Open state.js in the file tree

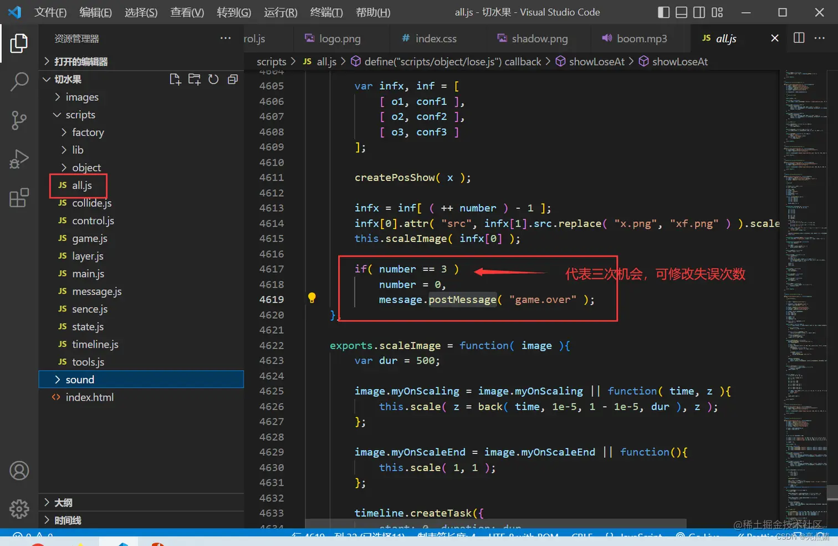(x=141, y=326)
